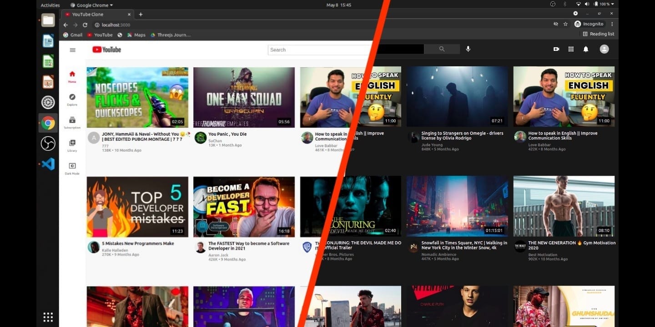Open the Top 5 Developer Mistakes thumbnail

click(x=137, y=207)
